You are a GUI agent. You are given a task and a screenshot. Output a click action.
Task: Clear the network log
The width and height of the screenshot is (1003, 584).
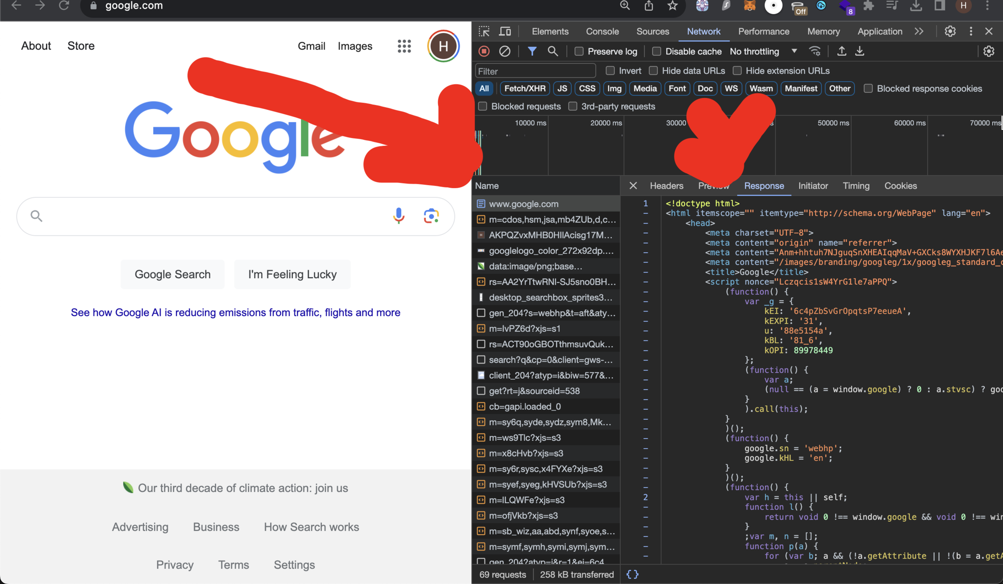pyautogui.click(x=505, y=51)
